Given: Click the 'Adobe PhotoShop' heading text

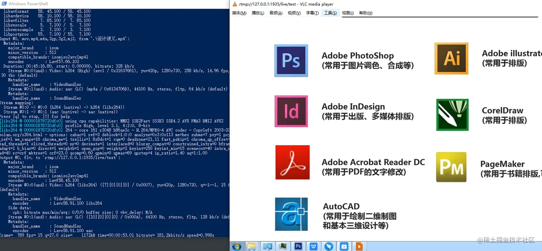Looking at the screenshot, I should pyautogui.click(x=358, y=56).
